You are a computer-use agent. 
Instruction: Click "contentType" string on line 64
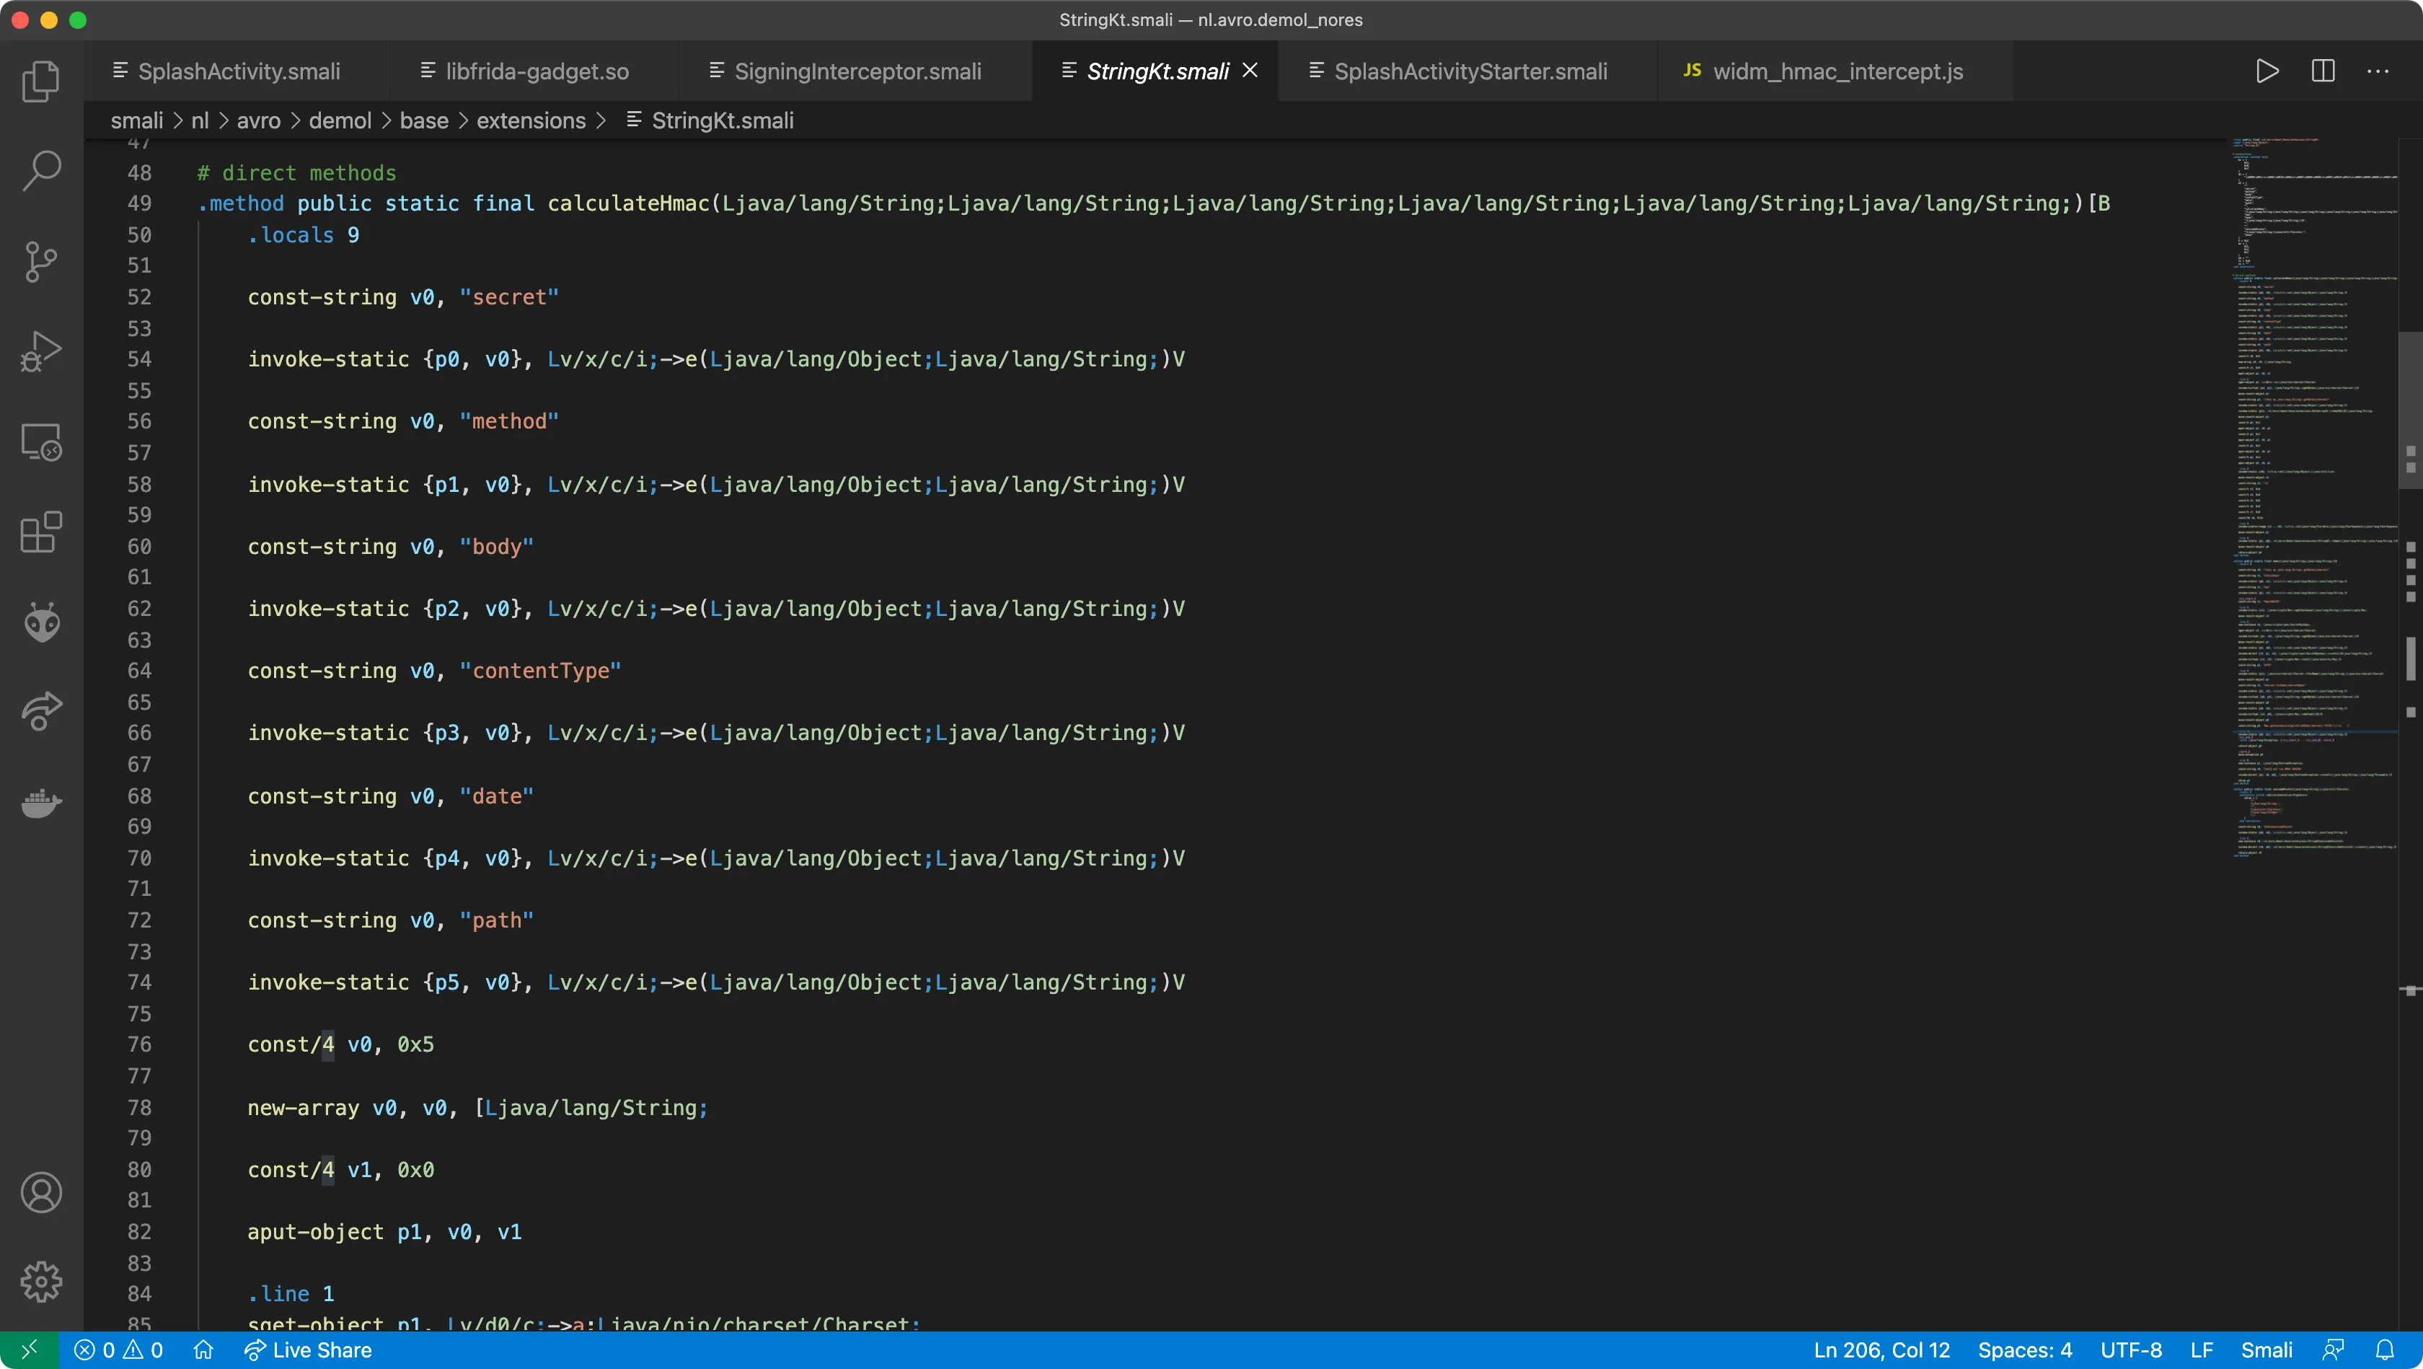point(540,671)
